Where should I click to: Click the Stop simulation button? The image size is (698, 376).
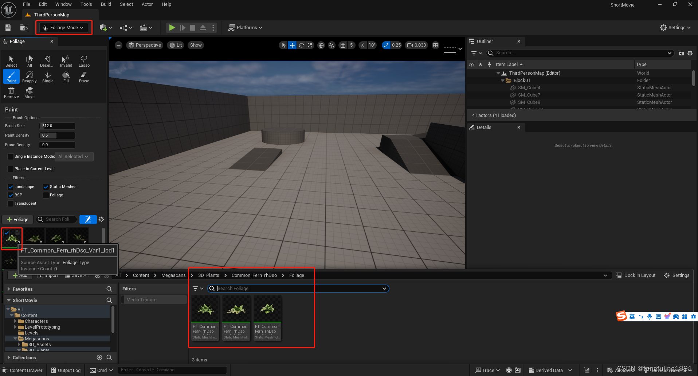coord(193,28)
